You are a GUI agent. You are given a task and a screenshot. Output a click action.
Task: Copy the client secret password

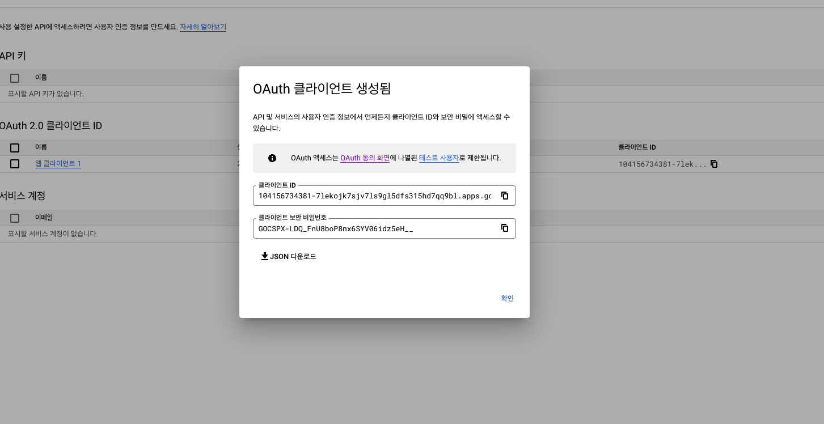point(504,228)
